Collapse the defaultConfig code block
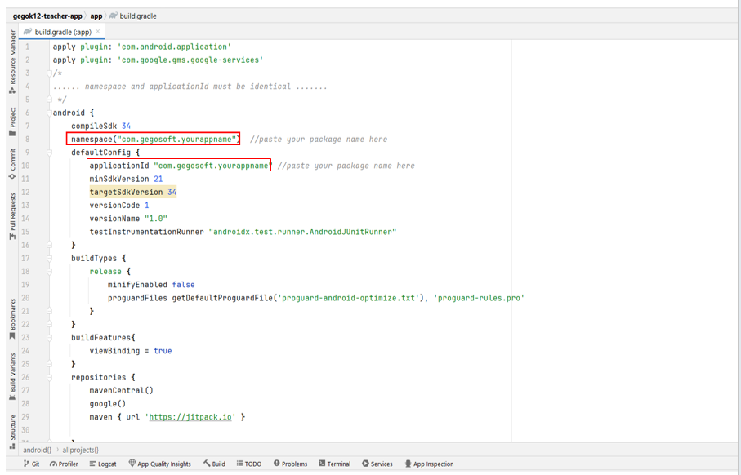This screenshot has width=741, height=475. pos(47,152)
